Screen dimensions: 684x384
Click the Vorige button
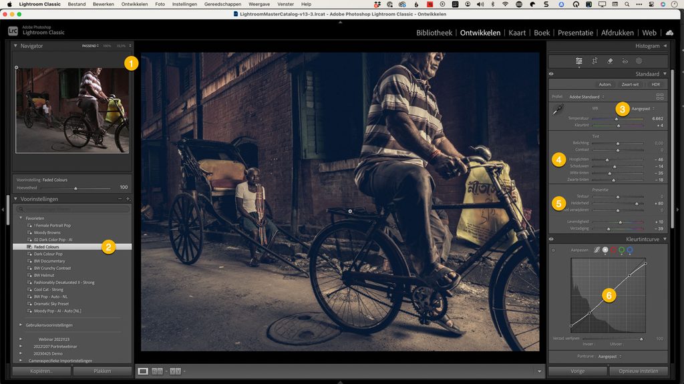(578, 371)
